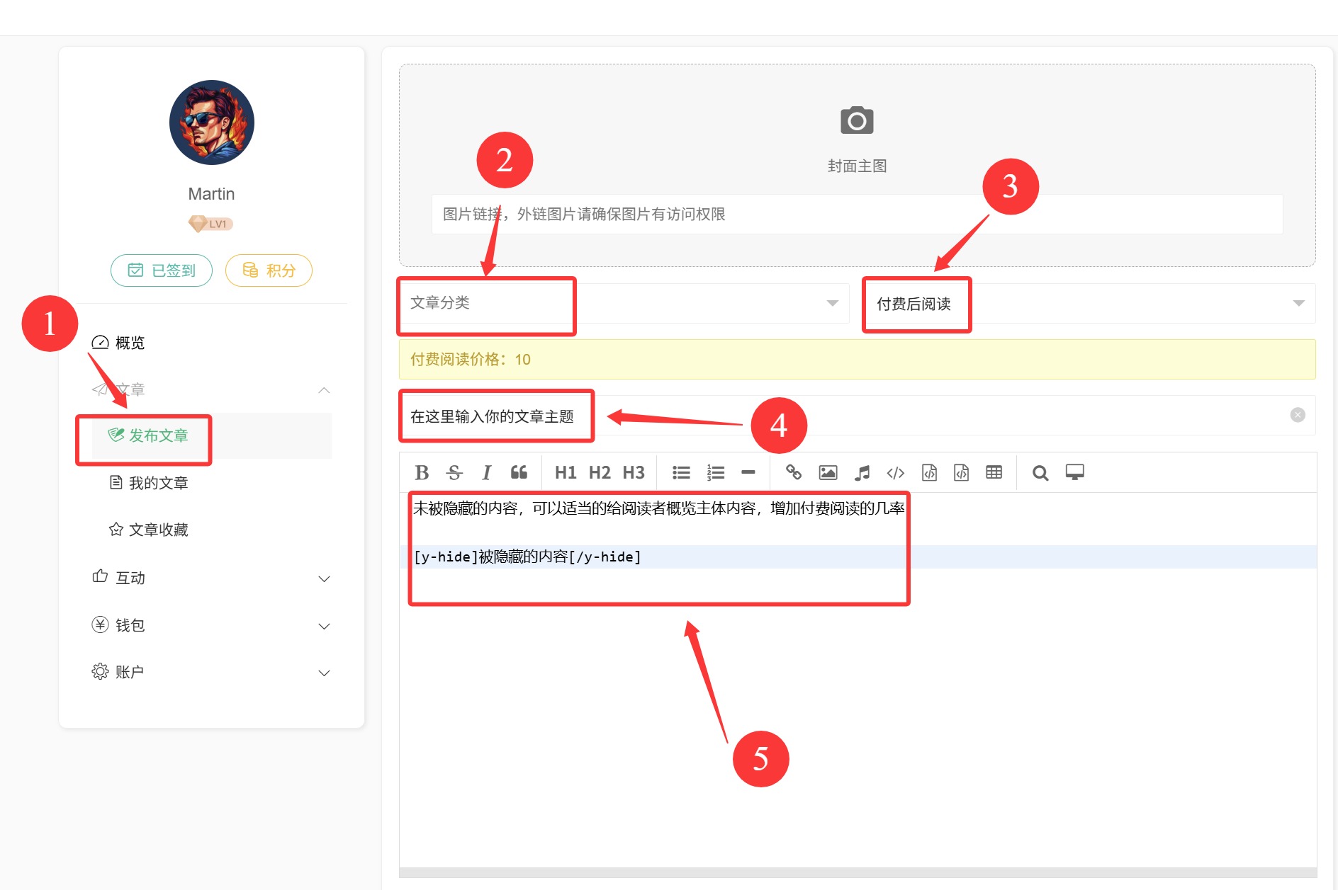
Task: Expand the 互动 menu section
Action: (211, 578)
